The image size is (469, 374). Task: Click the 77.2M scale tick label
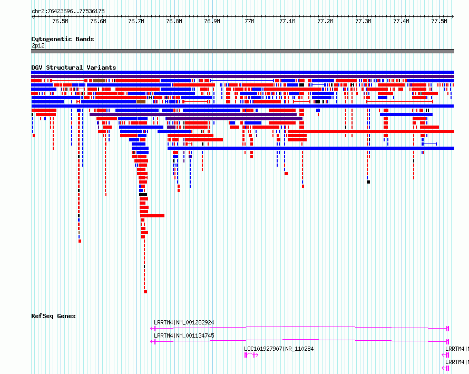click(x=326, y=21)
